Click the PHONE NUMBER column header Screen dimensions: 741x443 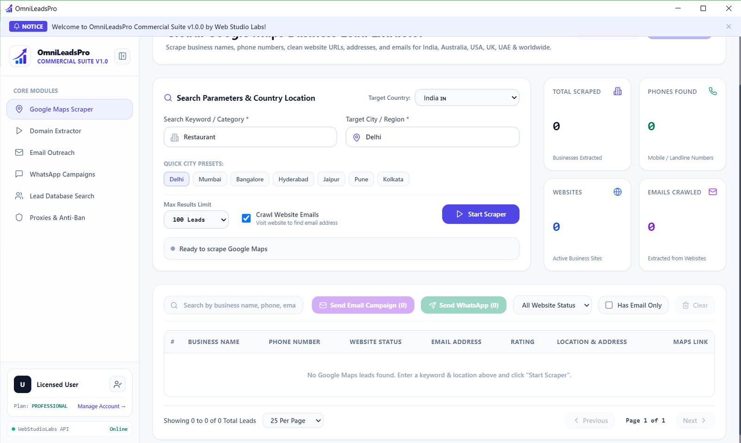coord(295,342)
